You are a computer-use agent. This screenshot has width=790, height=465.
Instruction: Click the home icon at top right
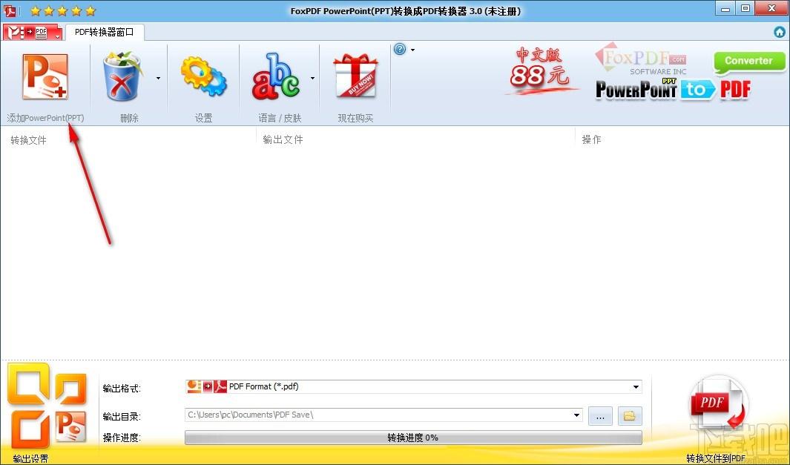pos(780,32)
